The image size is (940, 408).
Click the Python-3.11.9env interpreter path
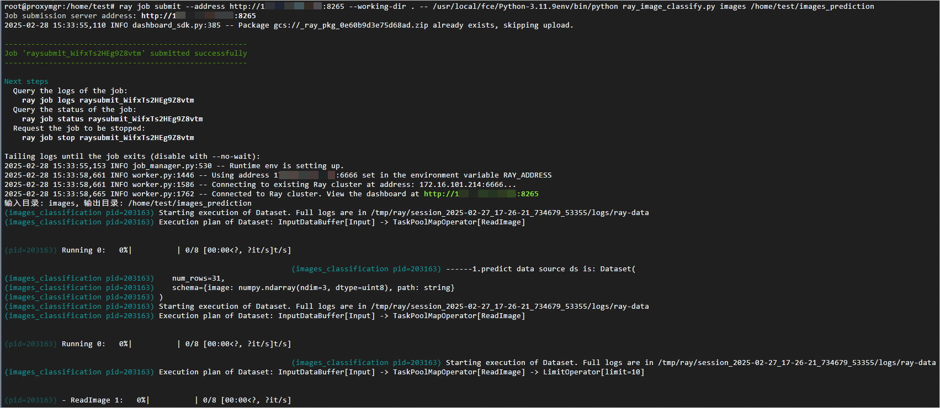pos(525,7)
